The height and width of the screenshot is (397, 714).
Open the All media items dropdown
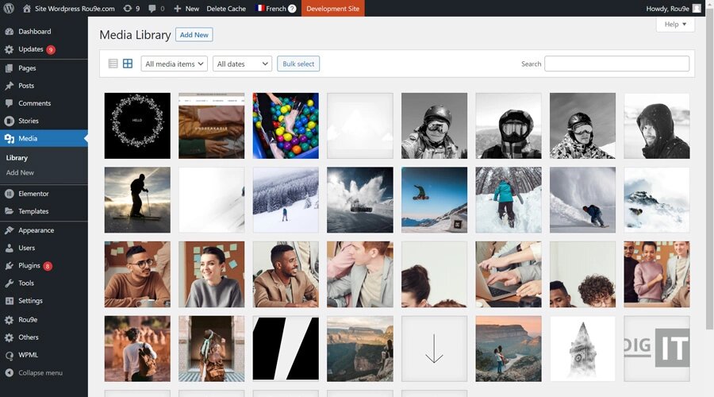(175, 64)
